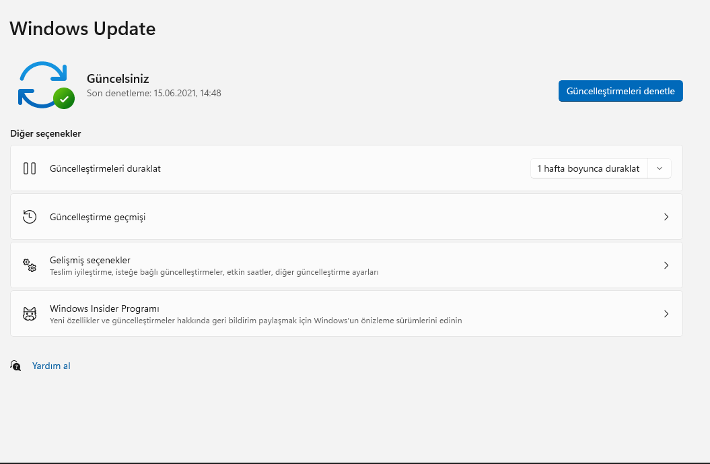Open the pause duration dropdown arrow
The image size is (710, 464).
coord(660,168)
